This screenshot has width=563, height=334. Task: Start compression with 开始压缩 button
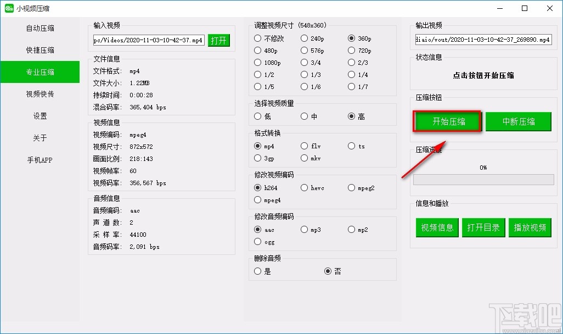coord(448,121)
